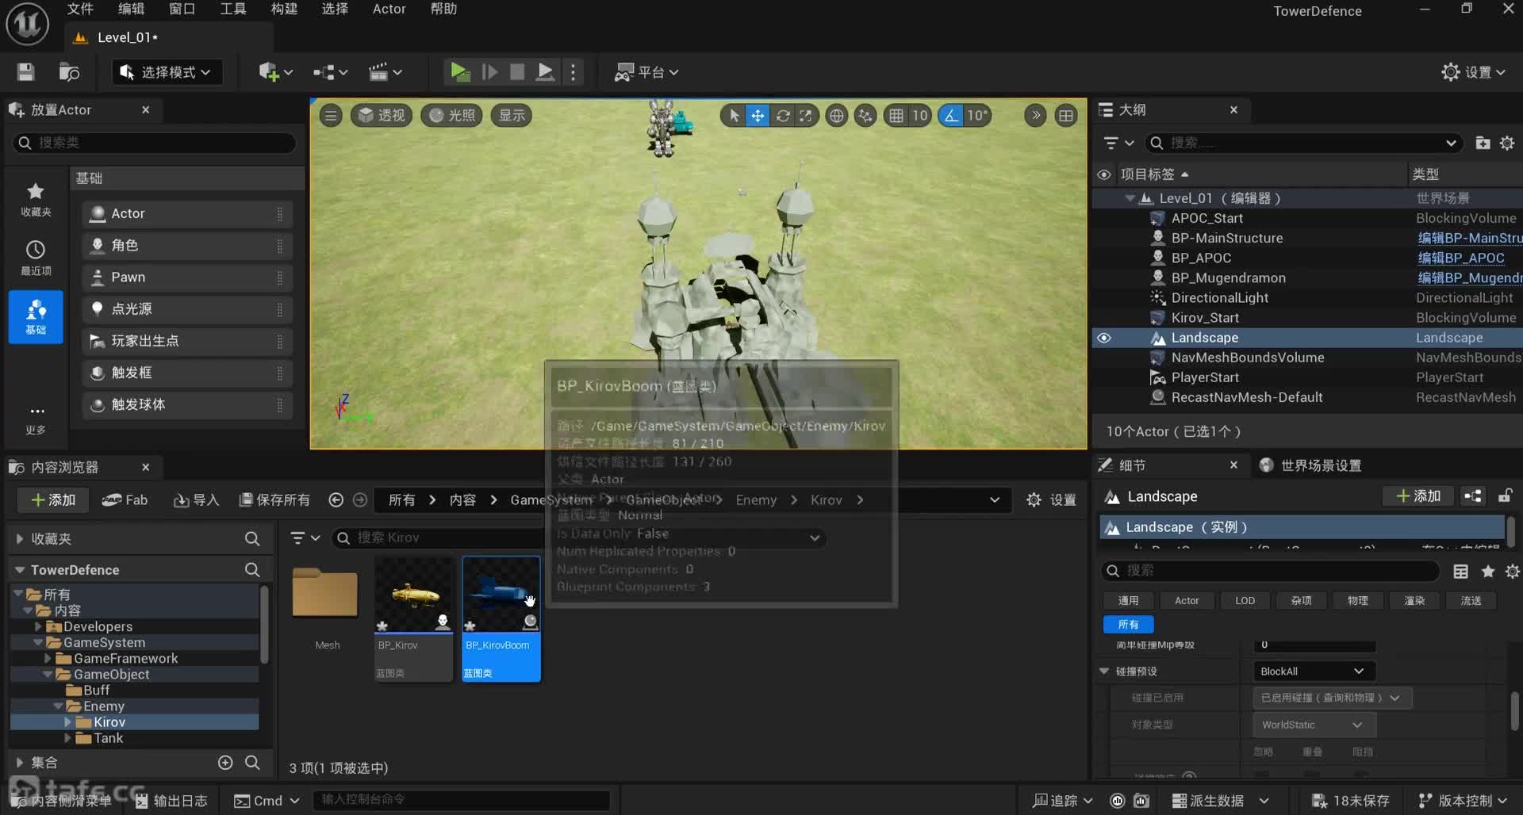
Task: Hide the Landscape actor via eye icon
Action: (x=1103, y=338)
